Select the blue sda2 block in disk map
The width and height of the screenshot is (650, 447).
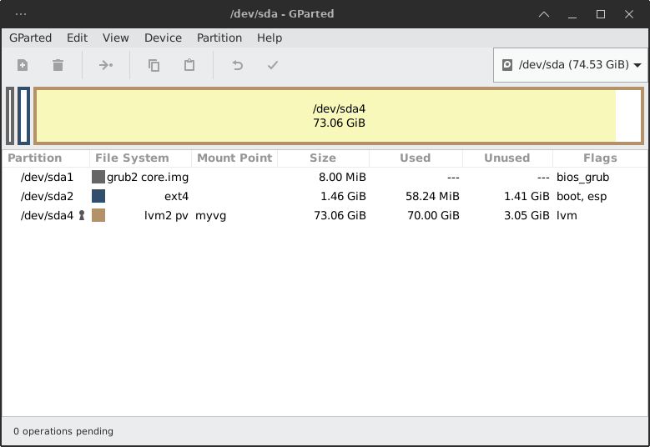click(23, 116)
